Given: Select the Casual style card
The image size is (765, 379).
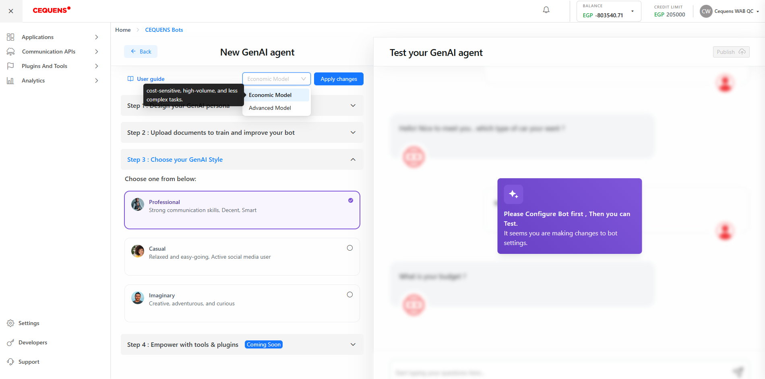Looking at the screenshot, I should tap(242, 257).
